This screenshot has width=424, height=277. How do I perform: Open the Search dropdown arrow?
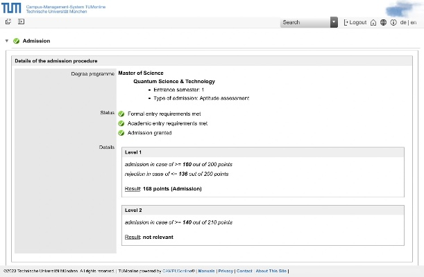pyautogui.click(x=334, y=22)
